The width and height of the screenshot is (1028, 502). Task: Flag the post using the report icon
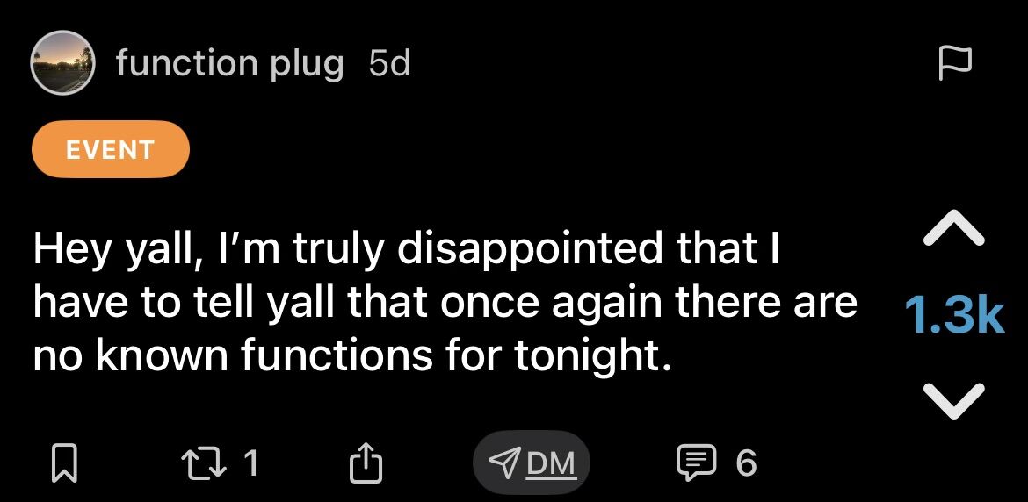955,63
